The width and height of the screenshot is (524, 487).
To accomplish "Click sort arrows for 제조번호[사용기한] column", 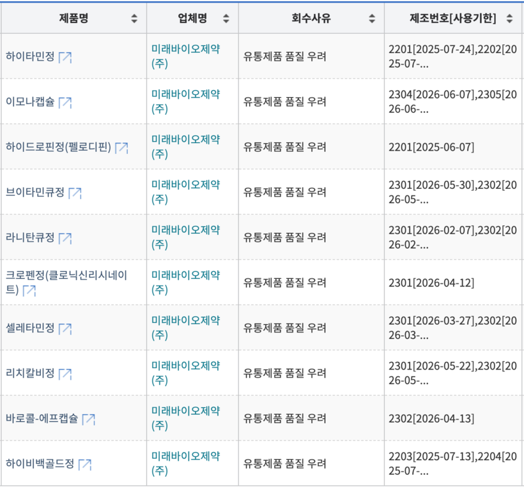I will 509,19.
